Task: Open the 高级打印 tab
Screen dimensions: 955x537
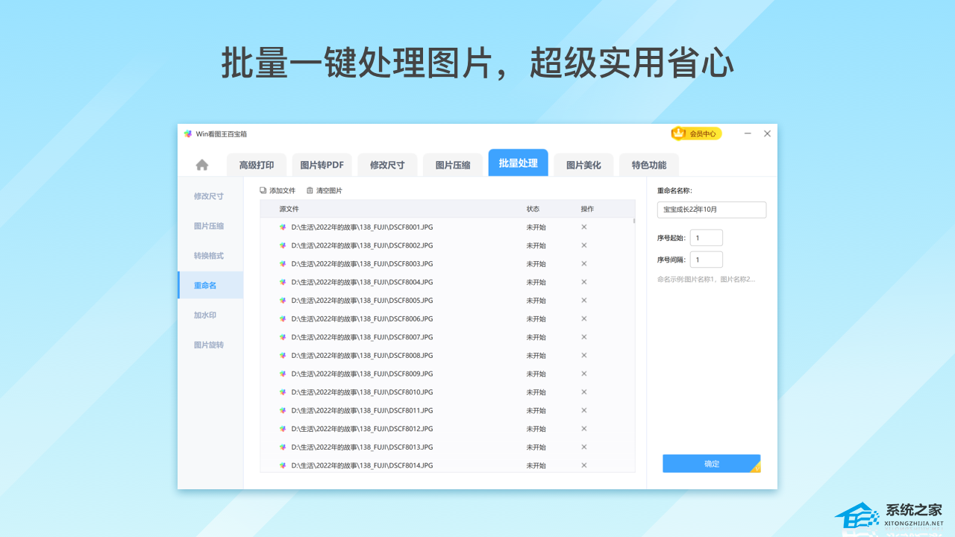Action: pos(256,165)
